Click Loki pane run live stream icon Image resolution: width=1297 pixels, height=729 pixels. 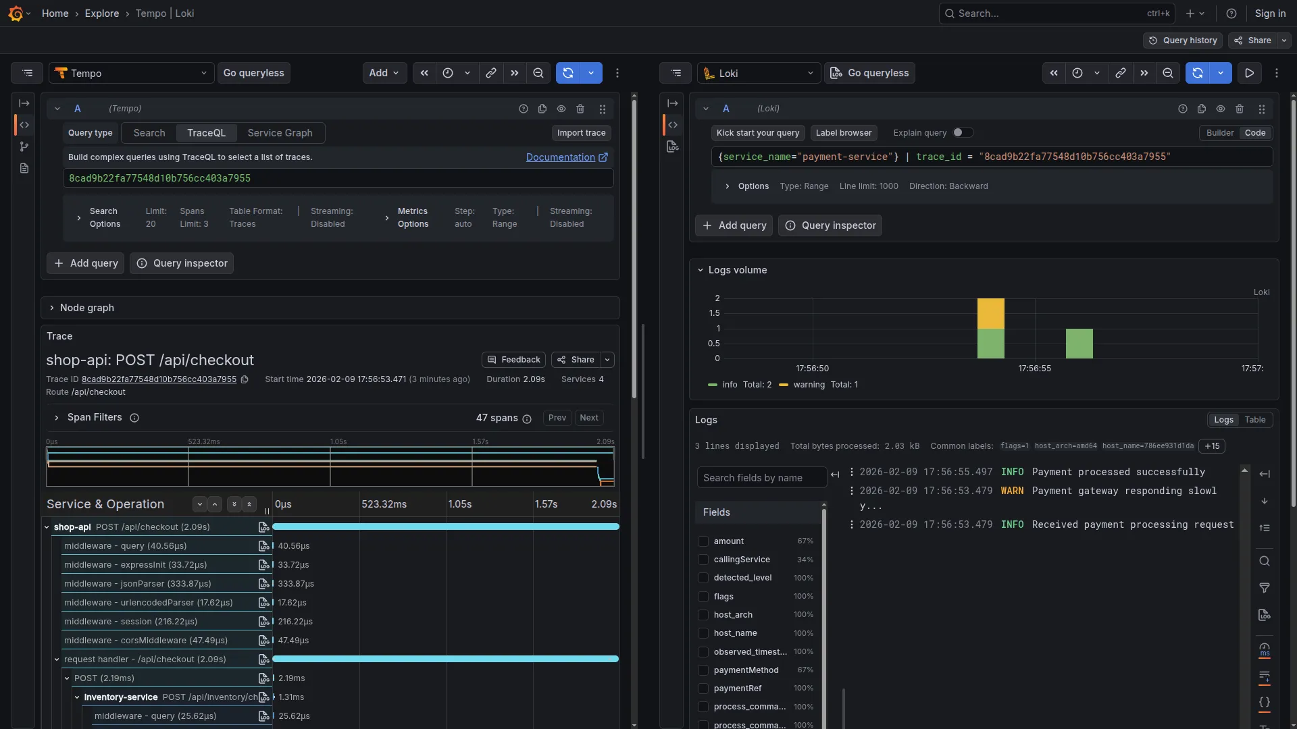click(x=1249, y=73)
